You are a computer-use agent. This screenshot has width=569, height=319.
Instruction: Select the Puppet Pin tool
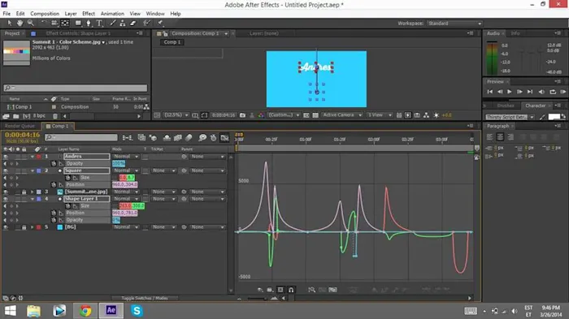pos(159,24)
